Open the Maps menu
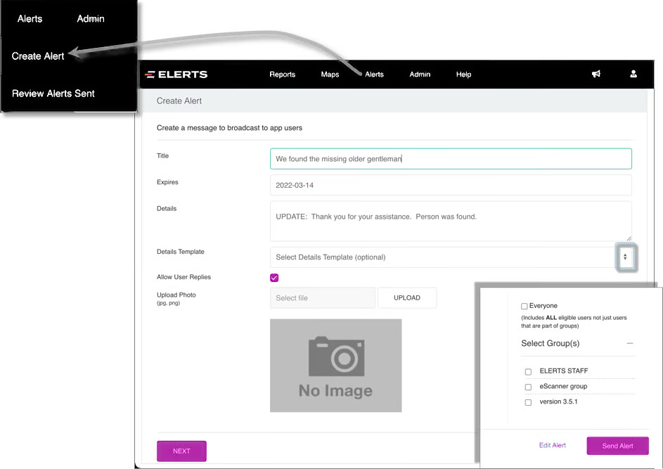Image resolution: width=663 pixels, height=469 pixels. (330, 75)
